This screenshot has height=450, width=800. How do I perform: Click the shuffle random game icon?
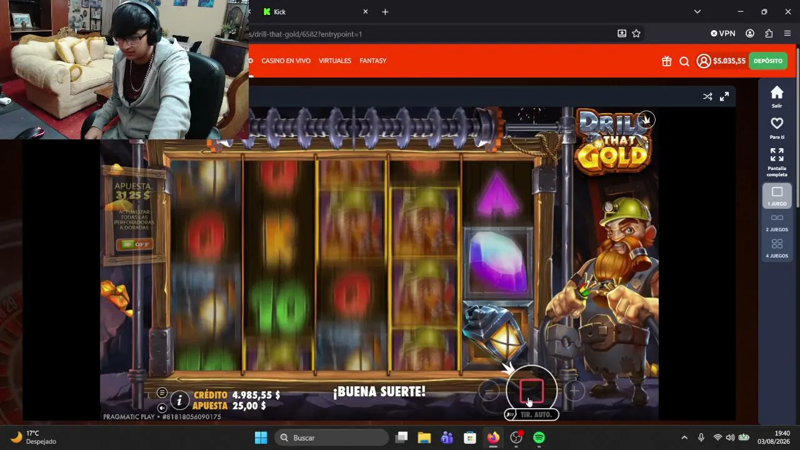click(707, 96)
